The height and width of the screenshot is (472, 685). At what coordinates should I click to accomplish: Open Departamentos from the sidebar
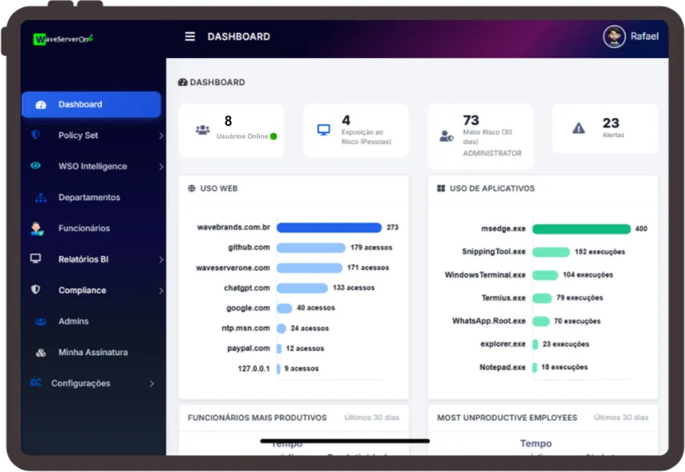click(88, 197)
